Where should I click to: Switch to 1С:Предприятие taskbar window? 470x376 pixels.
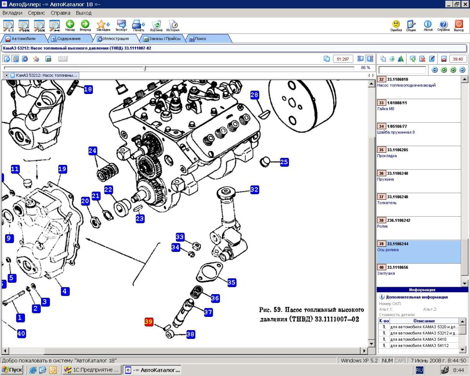[92, 370]
